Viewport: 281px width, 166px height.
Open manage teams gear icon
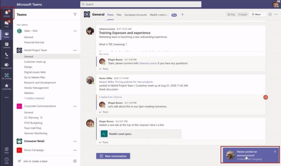tap(75, 161)
